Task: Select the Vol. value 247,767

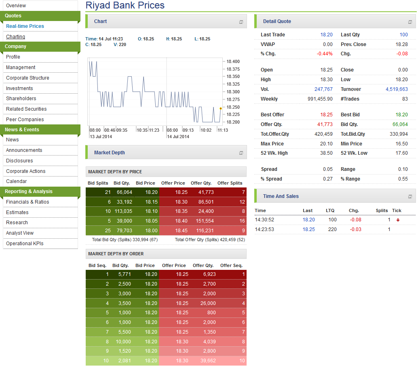Action: click(x=323, y=89)
